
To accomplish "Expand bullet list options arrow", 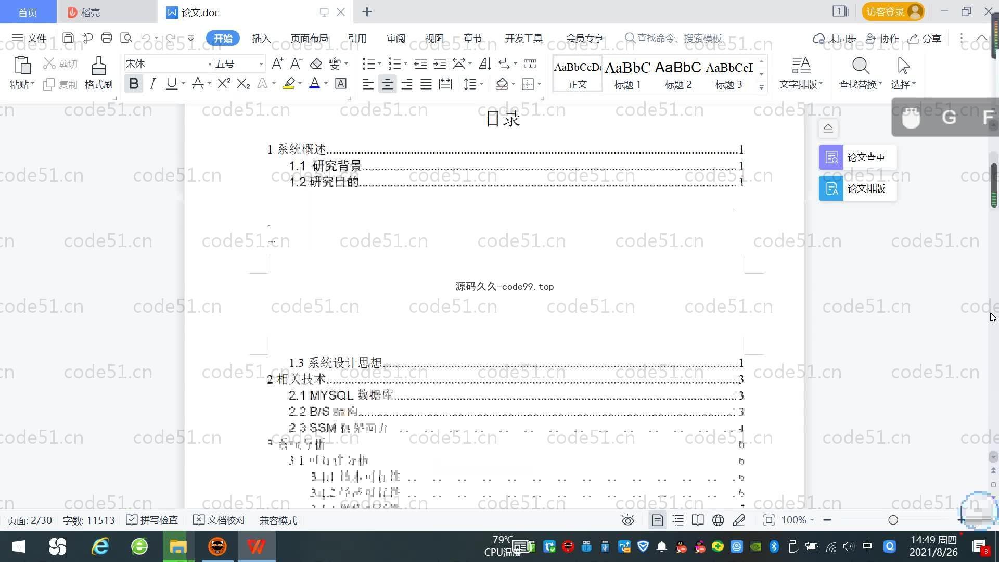I will tap(379, 64).
